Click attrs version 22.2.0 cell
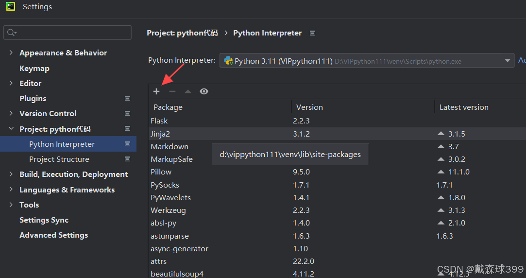Viewport: 526px width, 278px height. (303, 261)
